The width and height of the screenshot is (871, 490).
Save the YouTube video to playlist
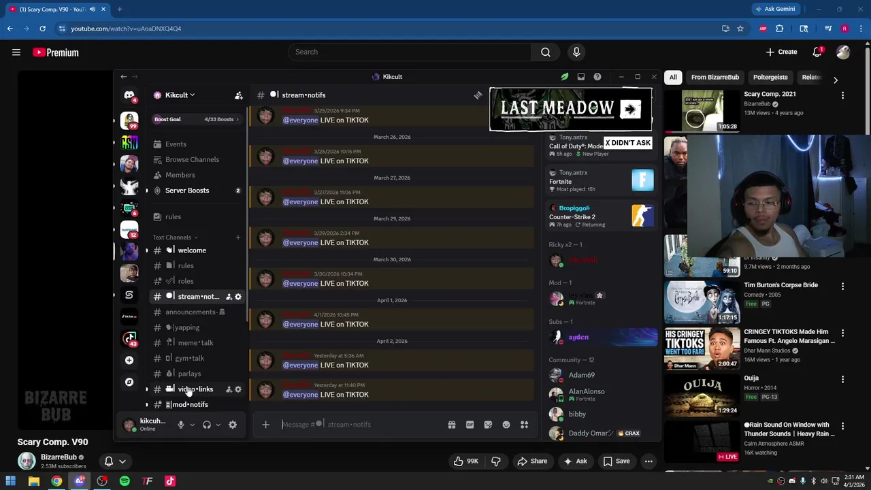[615, 461]
